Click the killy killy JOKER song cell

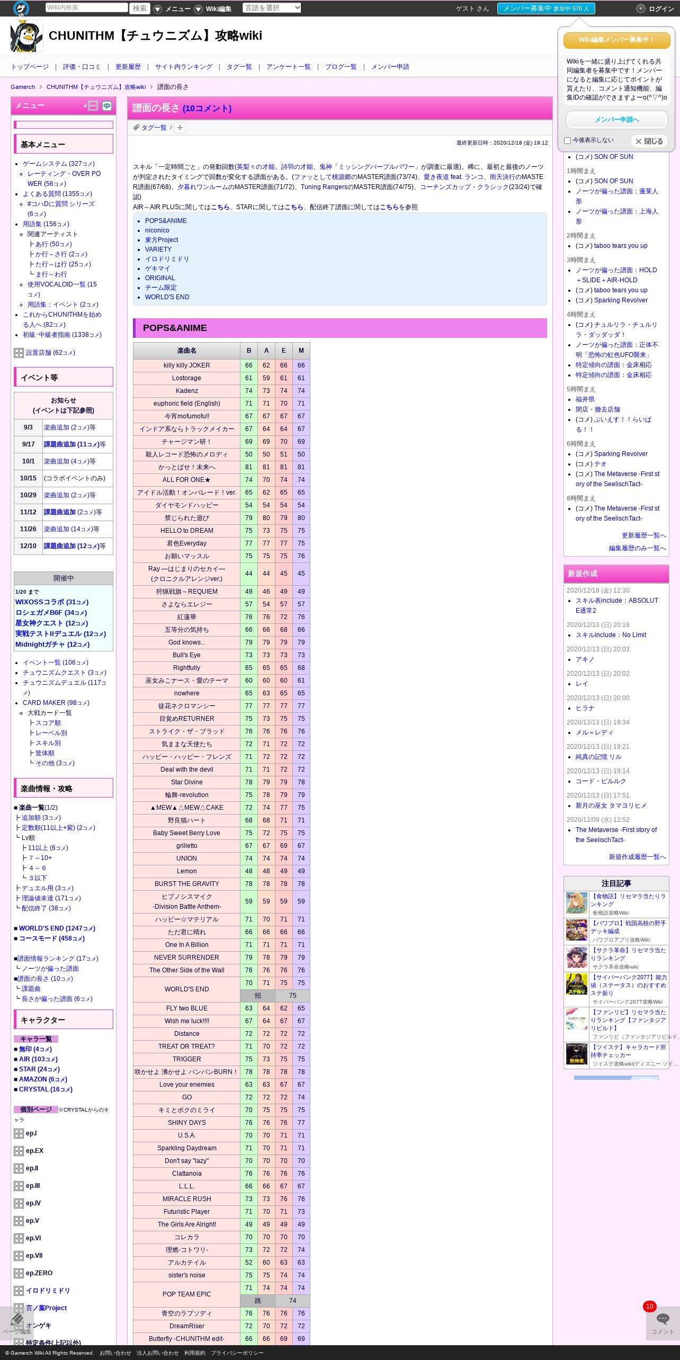(186, 365)
